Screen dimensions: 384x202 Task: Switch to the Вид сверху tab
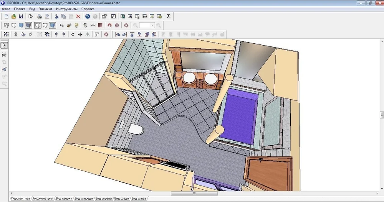coord(64,199)
